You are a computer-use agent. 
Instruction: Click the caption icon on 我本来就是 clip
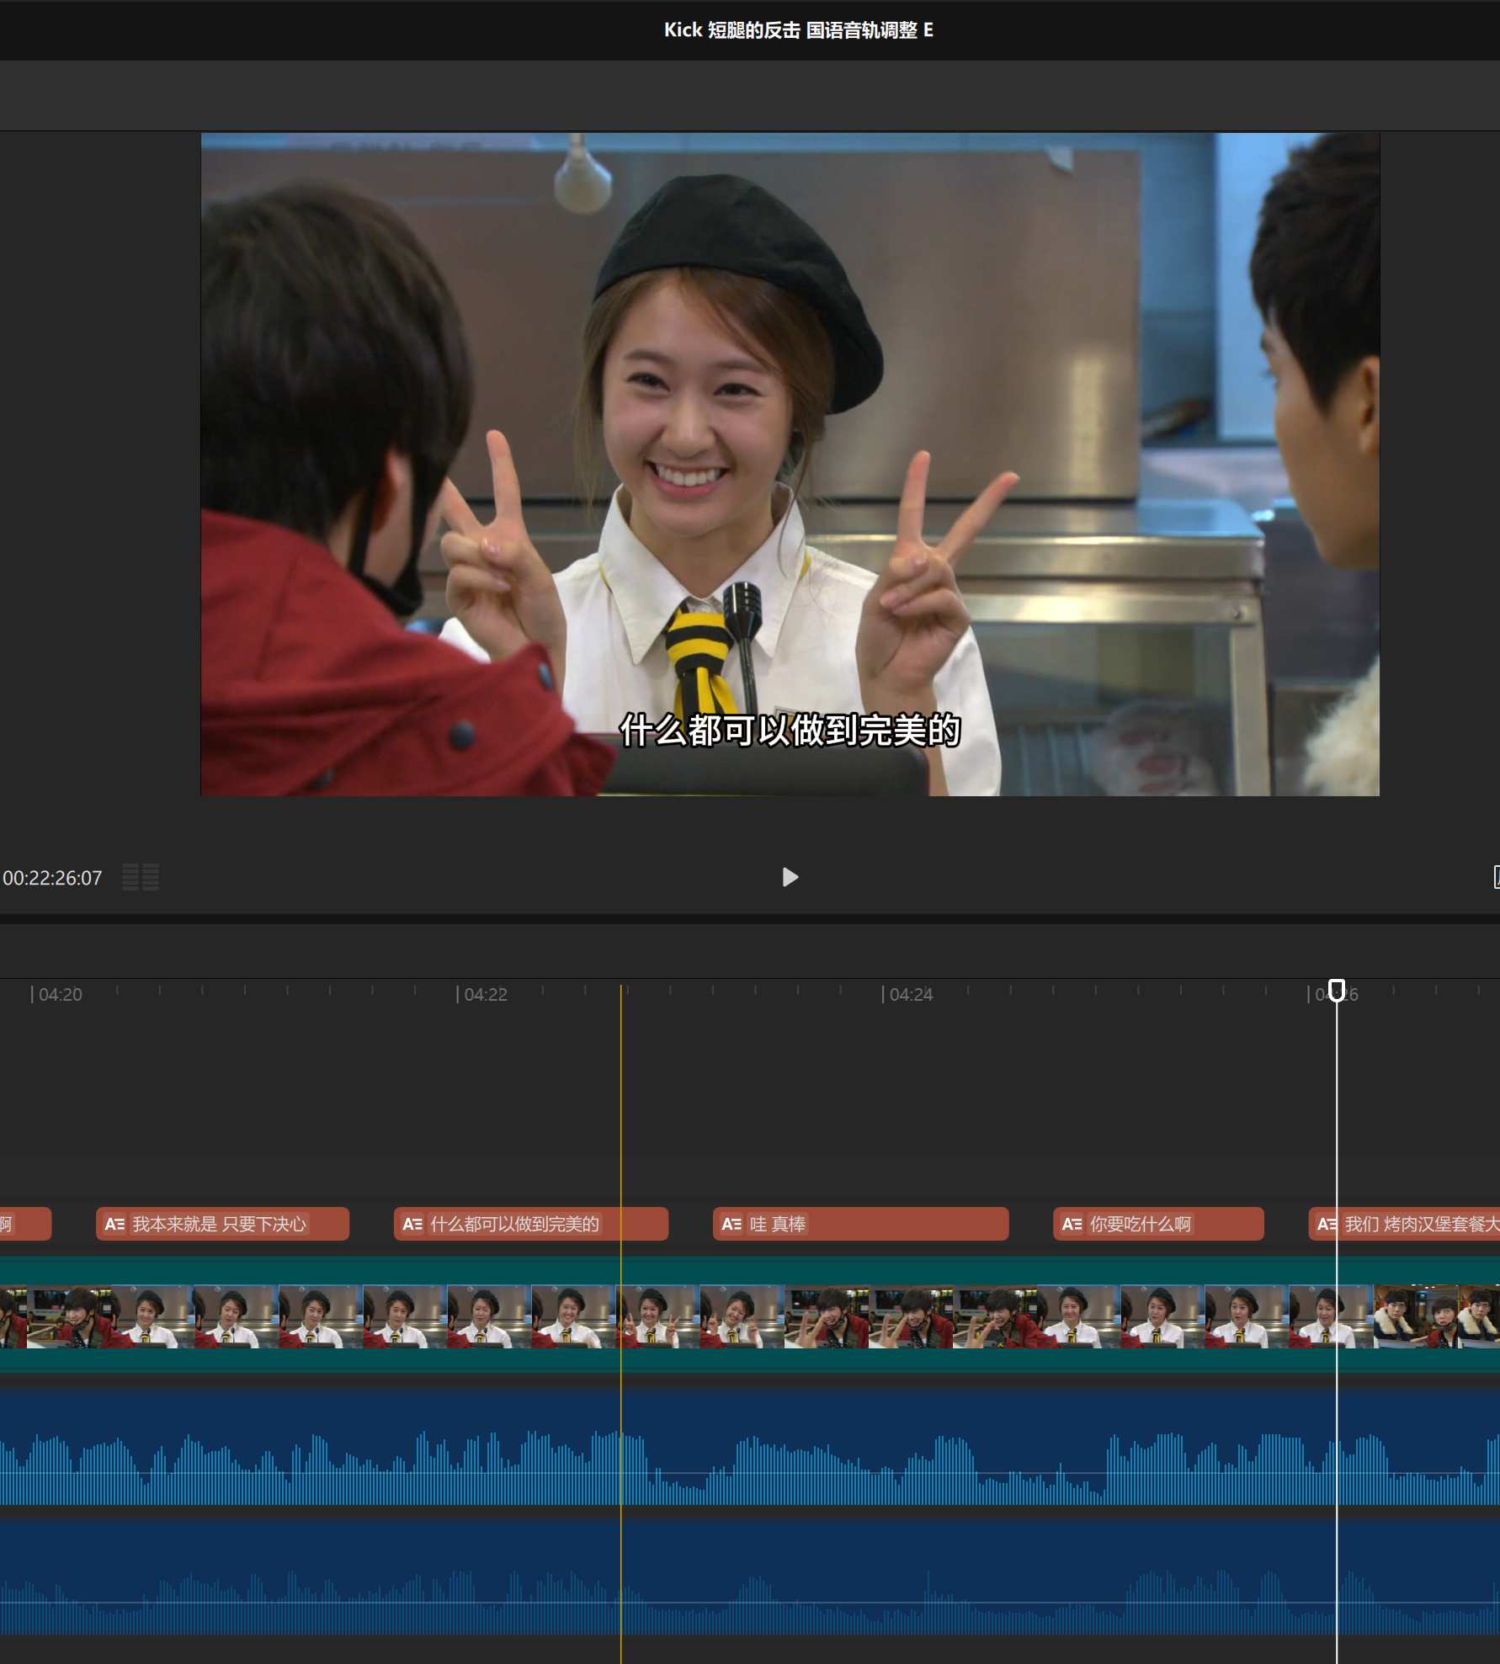click(114, 1224)
